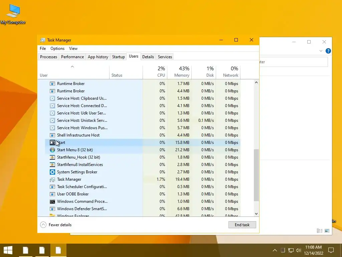
Task: Open the Action Center notification icon
Action: tap(331, 250)
